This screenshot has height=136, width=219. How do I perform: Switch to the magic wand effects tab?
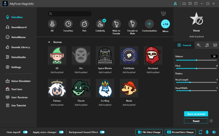(199, 45)
